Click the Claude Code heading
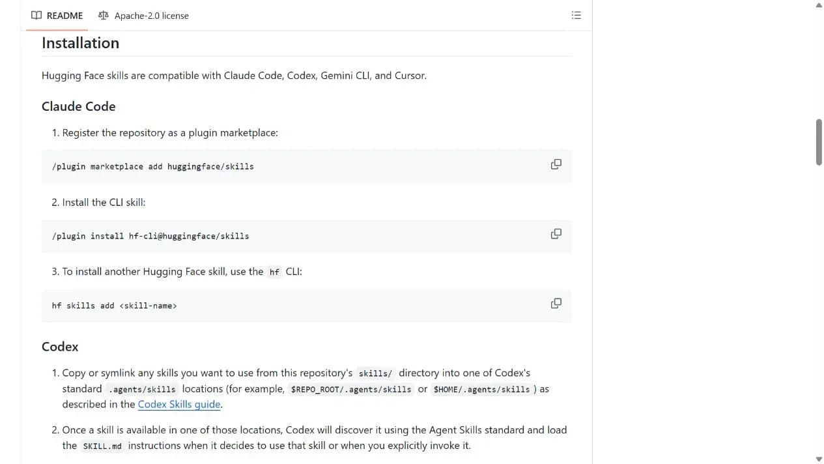This screenshot has width=824, height=464. (x=78, y=106)
